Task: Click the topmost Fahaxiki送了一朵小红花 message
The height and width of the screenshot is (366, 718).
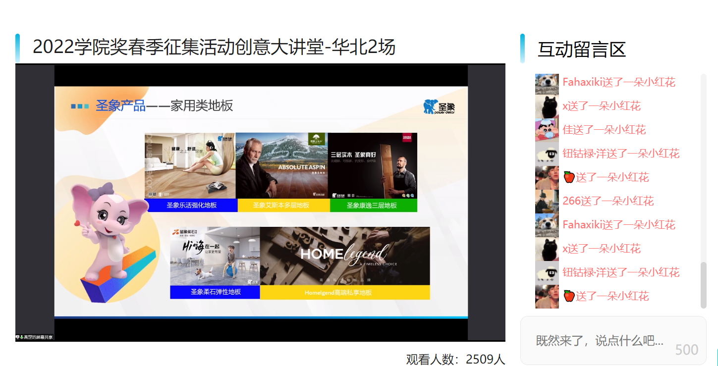Action: point(619,82)
